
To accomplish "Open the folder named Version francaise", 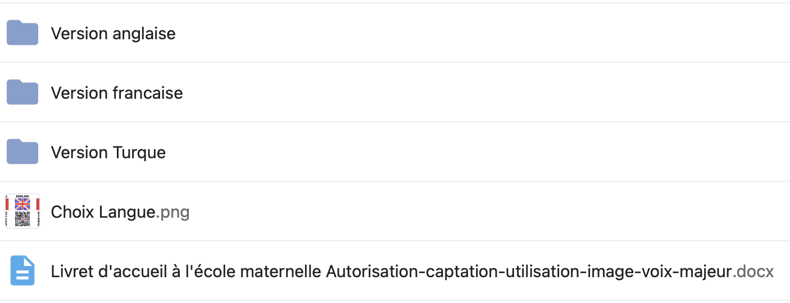I will coord(117,93).
